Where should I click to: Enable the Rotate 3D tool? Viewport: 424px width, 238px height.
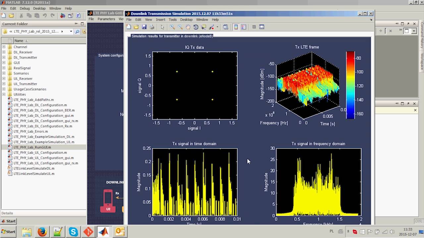point(196,27)
